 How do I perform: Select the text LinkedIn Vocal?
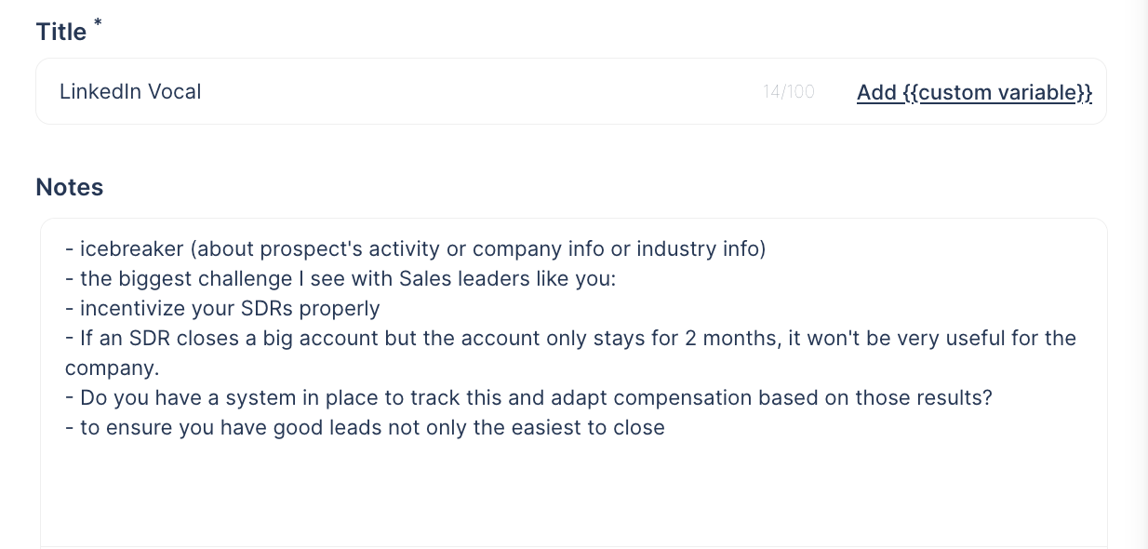click(130, 91)
